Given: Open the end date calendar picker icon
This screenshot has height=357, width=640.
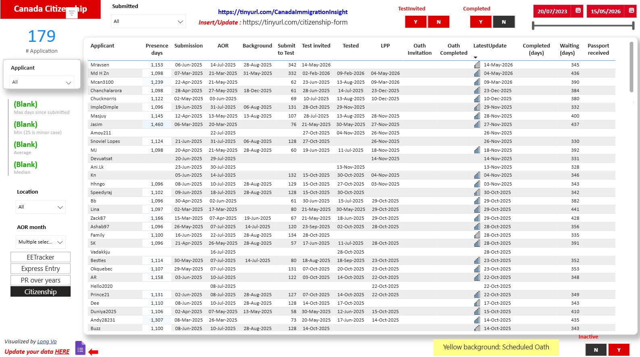Looking at the screenshot, I should [x=632, y=11].
